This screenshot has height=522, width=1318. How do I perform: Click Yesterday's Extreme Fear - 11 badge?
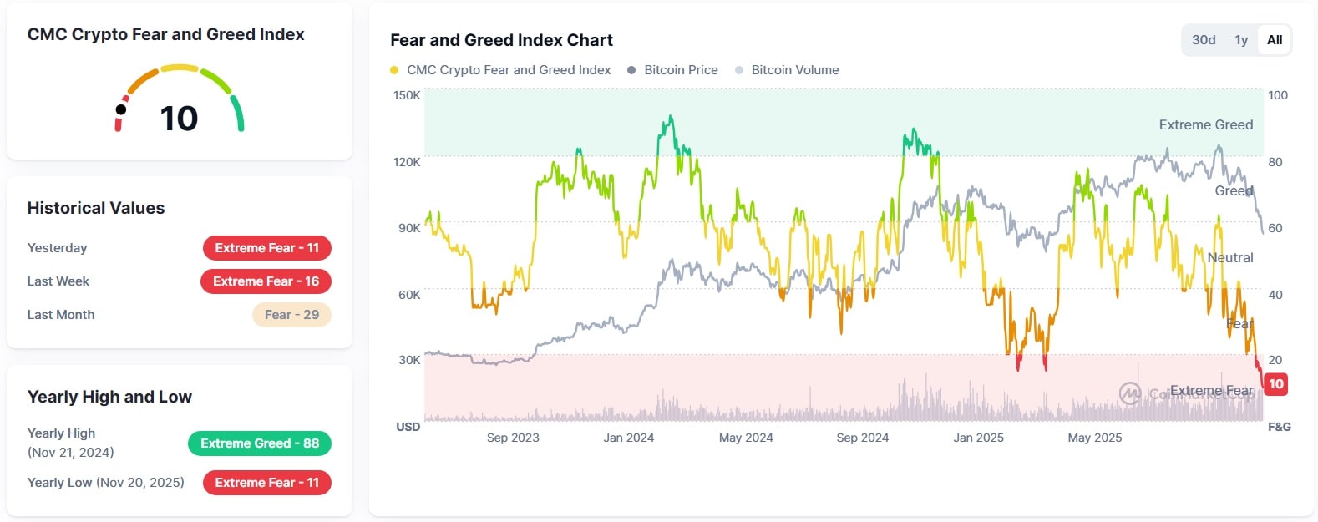pyautogui.click(x=266, y=248)
